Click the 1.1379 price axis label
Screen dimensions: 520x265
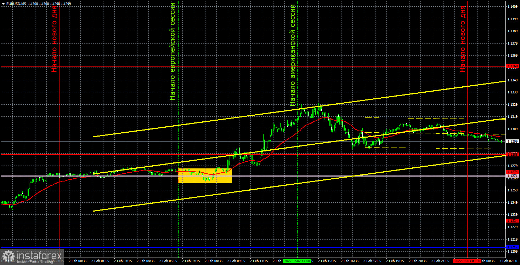coord(512,44)
